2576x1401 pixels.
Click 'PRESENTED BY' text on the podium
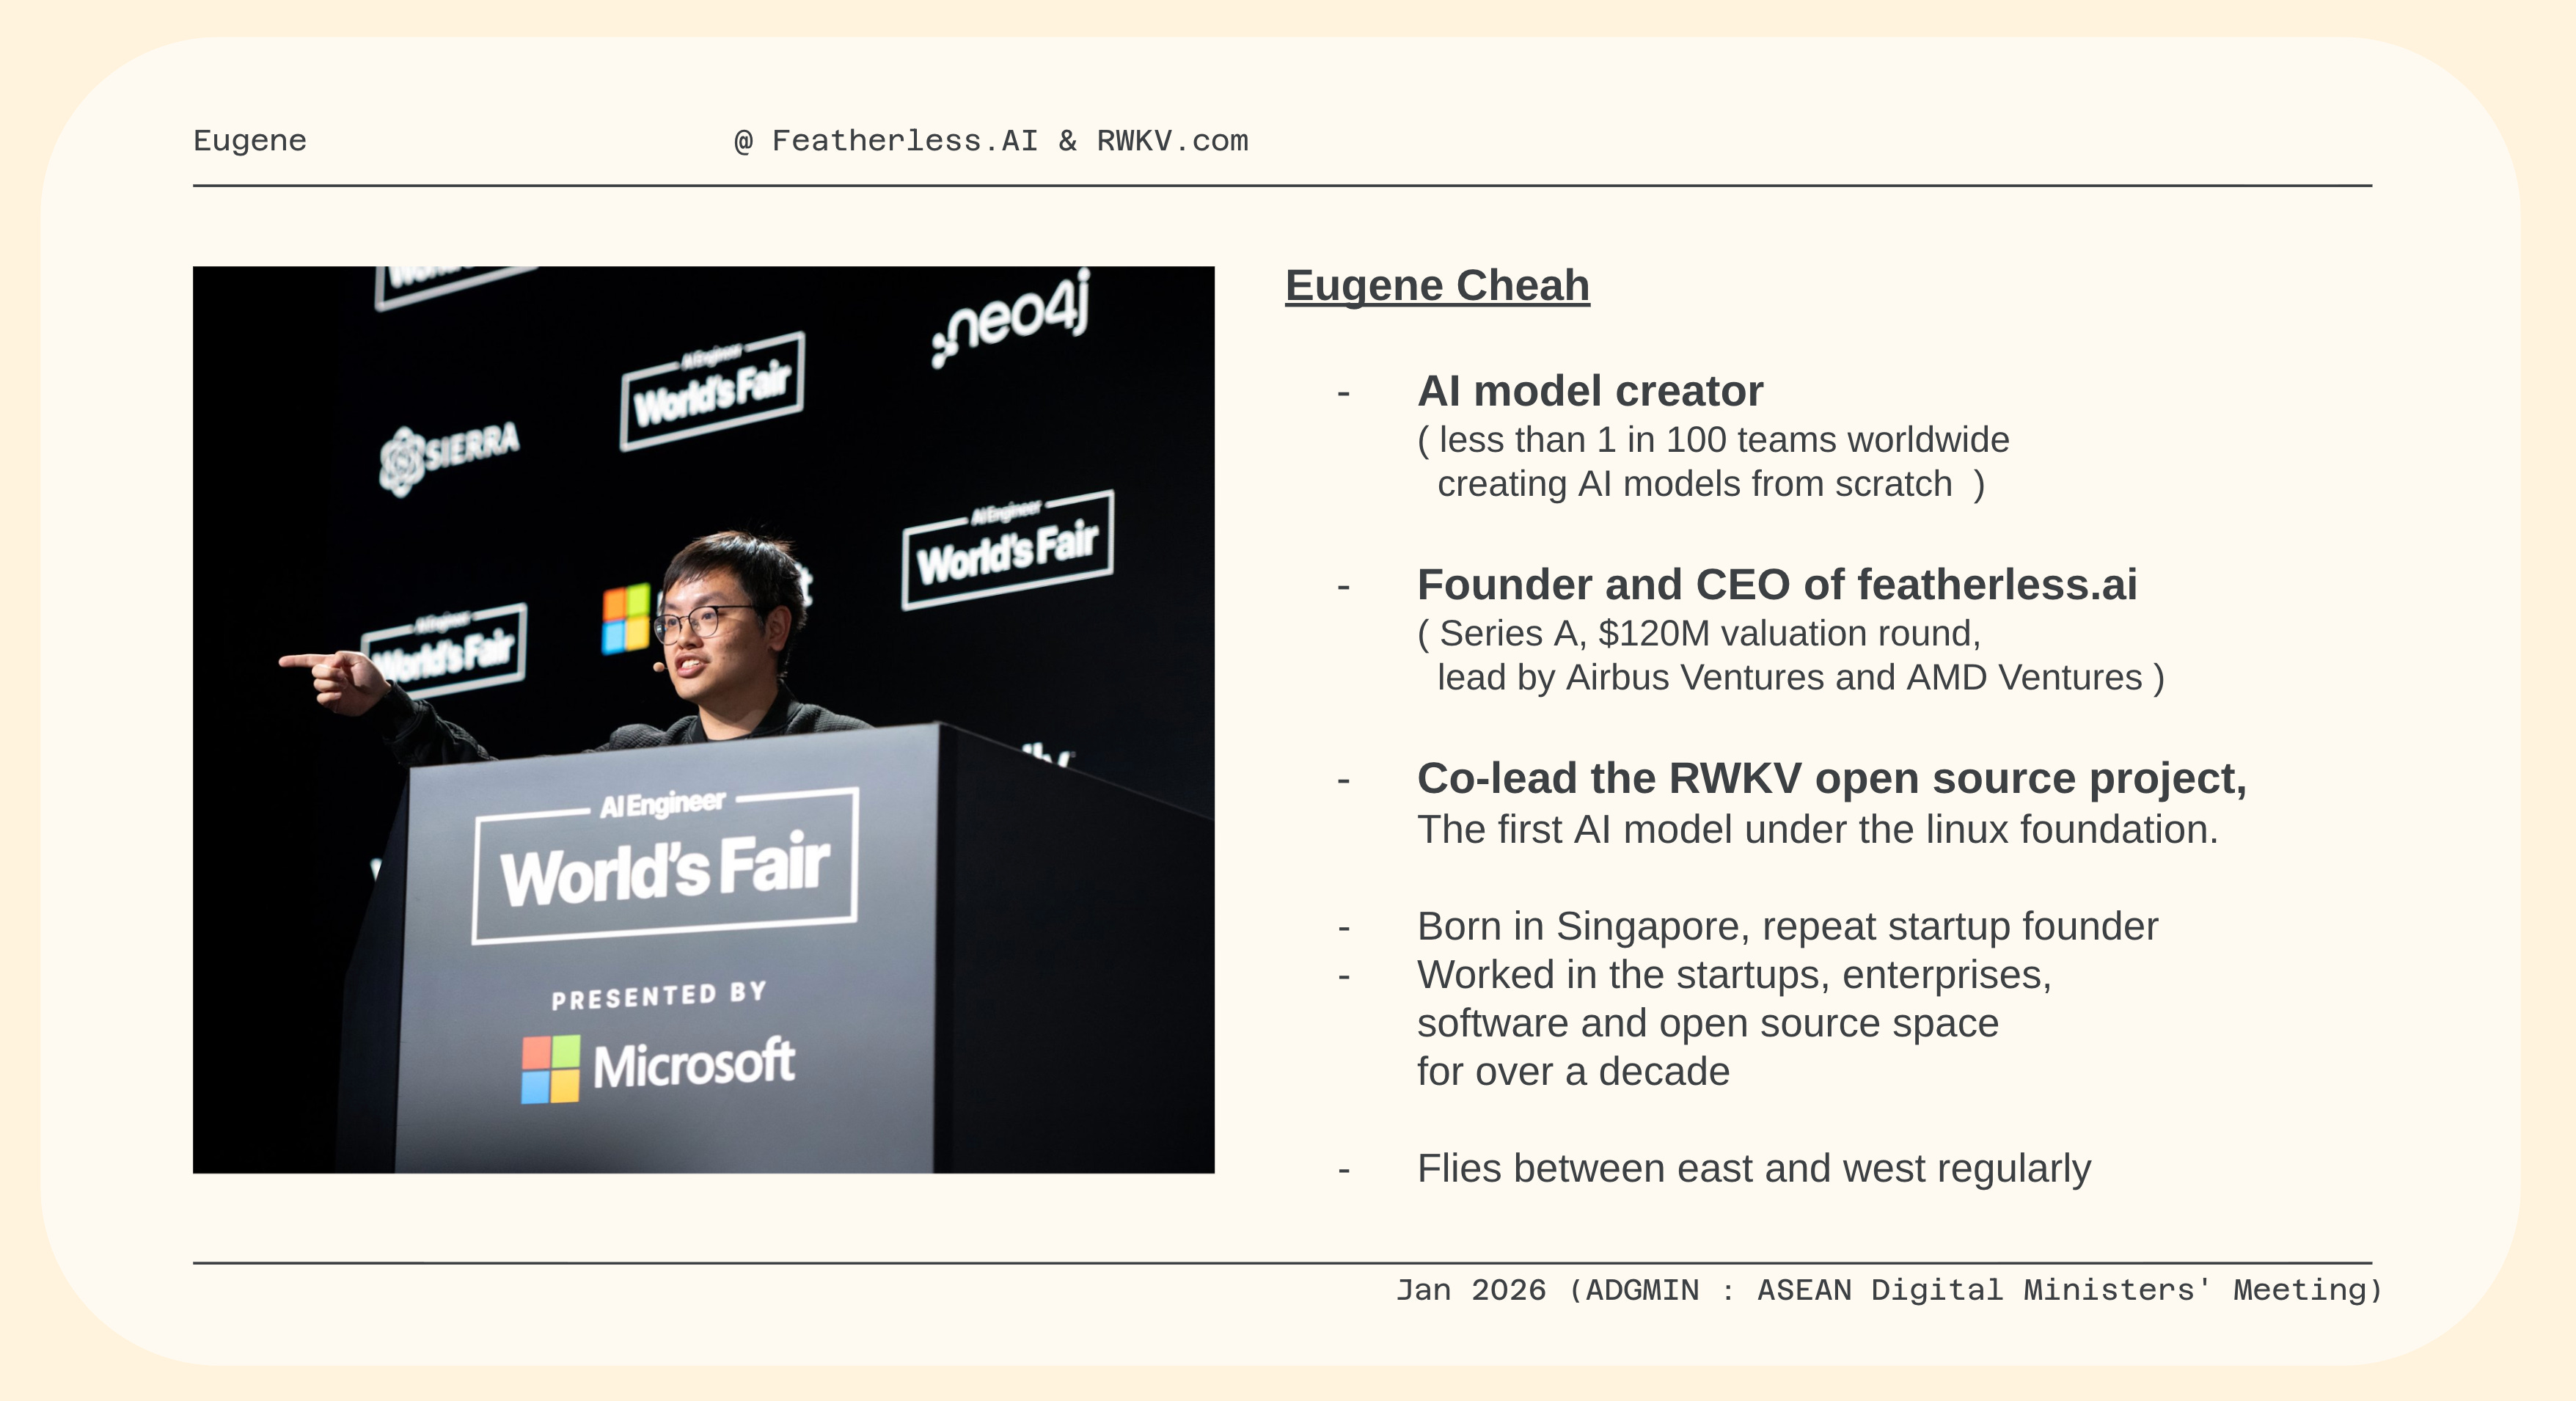point(659,996)
